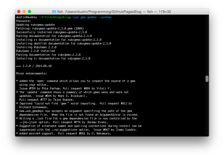Image resolution: width=224 pixels, height=158 pixels.
Task: Click the green zoom window button
Action: [x=29, y=12]
